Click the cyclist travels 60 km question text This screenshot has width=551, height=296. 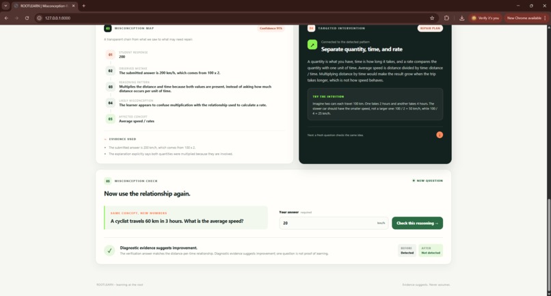[x=177, y=221]
